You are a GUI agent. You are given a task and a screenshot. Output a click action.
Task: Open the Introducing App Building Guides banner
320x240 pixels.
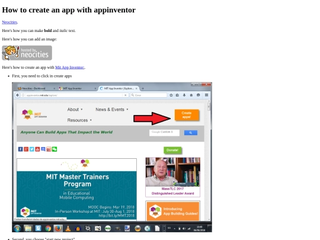(x=173, y=211)
